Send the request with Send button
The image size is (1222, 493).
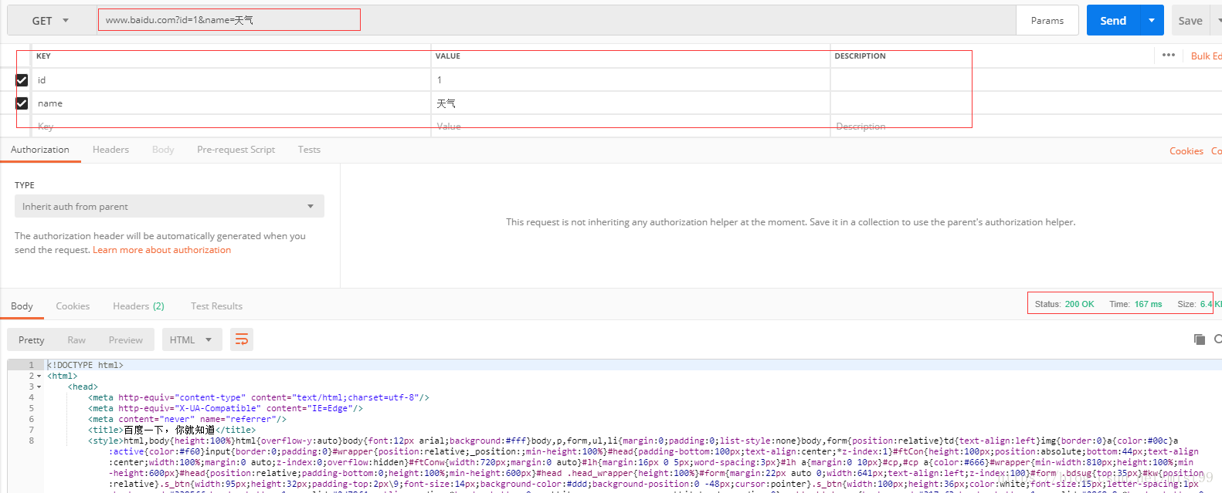[1113, 21]
